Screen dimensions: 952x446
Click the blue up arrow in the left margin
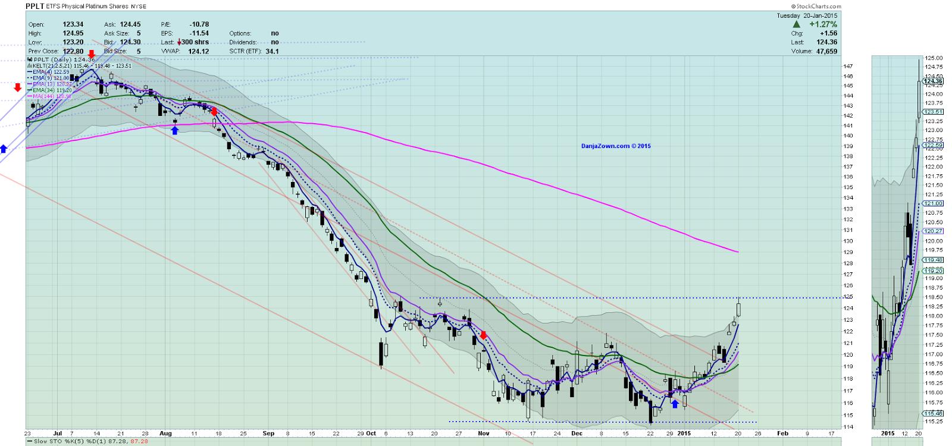[4, 149]
